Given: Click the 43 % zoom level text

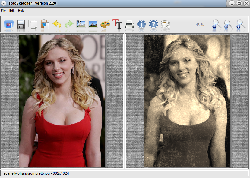Looking at the screenshot, I should (x=200, y=25).
